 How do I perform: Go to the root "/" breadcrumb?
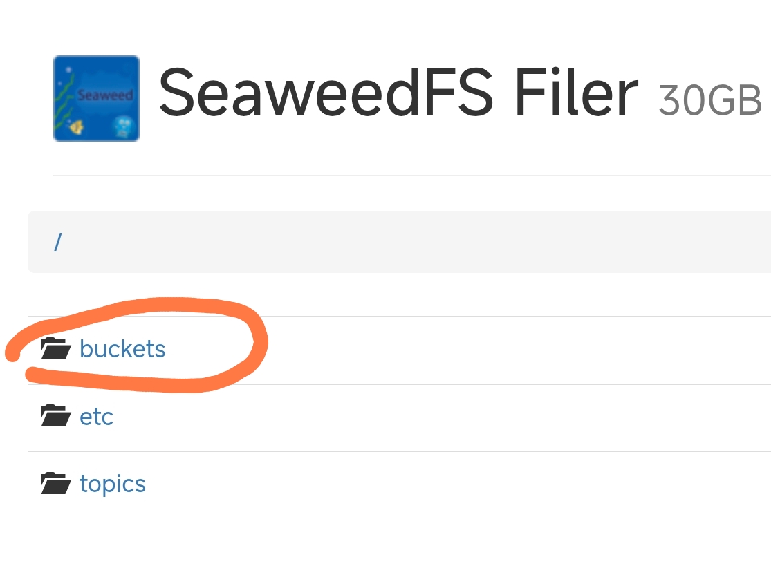pos(58,242)
